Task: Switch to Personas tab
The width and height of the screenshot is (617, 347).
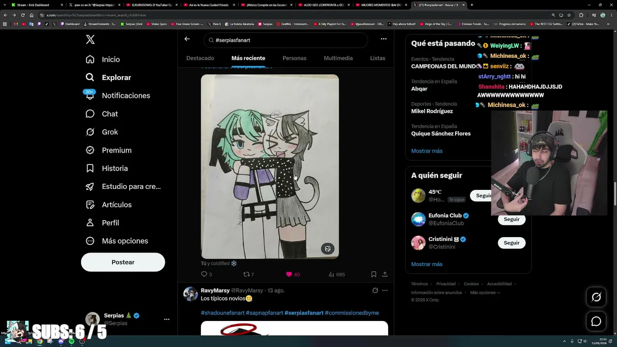Action: click(295, 58)
